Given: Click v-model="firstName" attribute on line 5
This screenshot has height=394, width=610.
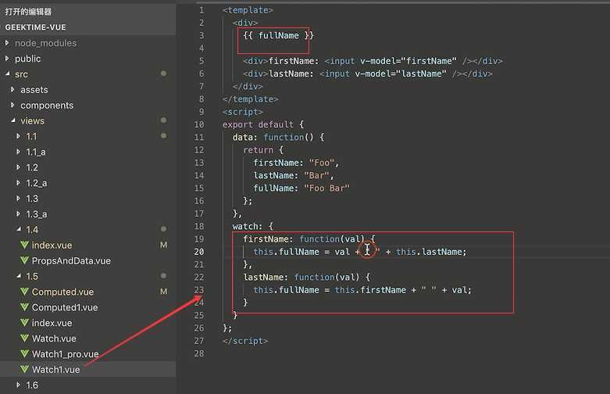Looking at the screenshot, I should [x=408, y=61].
